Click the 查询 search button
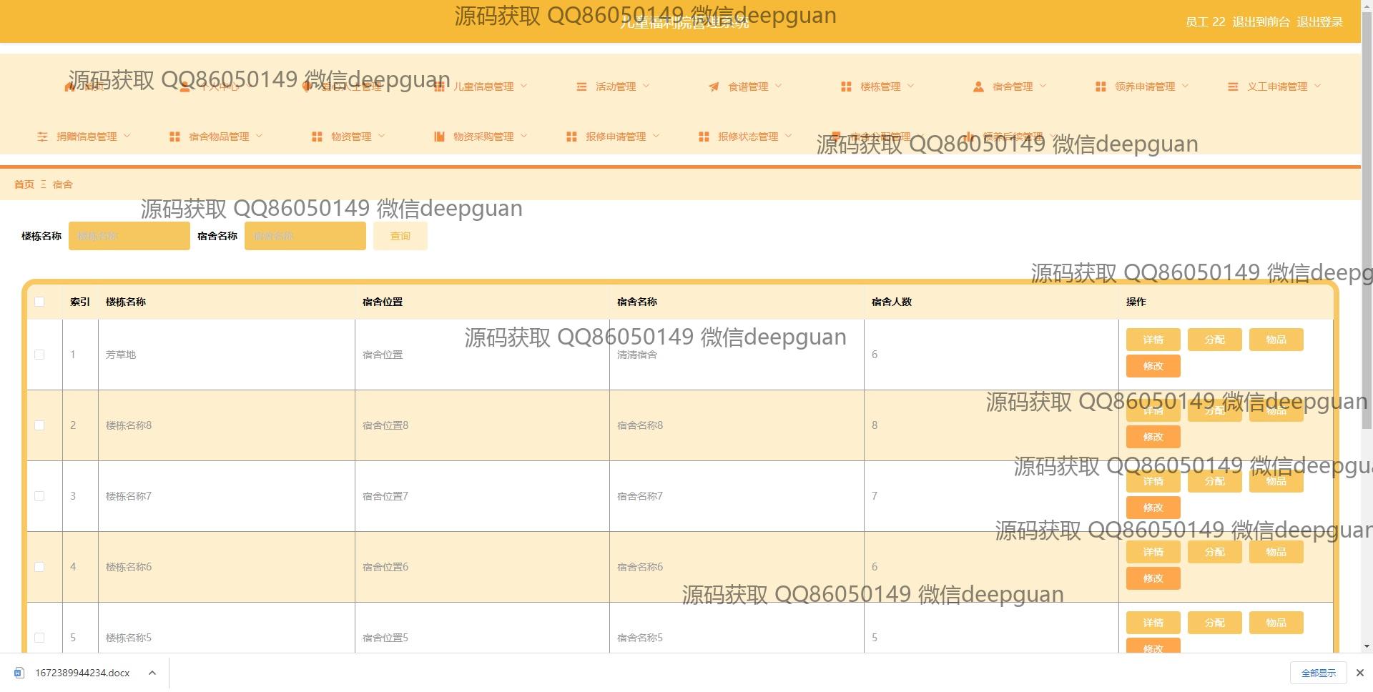 pos(400,236)
